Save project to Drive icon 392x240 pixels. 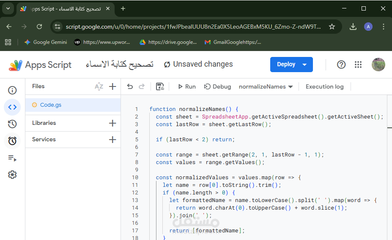(160, 86)
